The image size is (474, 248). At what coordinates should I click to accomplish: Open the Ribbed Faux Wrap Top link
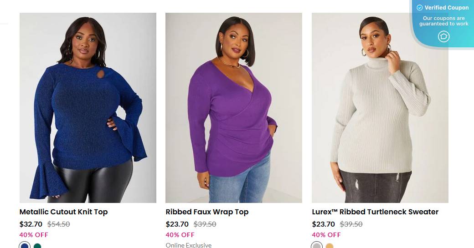pyautogui.click(x=207, y=212)
